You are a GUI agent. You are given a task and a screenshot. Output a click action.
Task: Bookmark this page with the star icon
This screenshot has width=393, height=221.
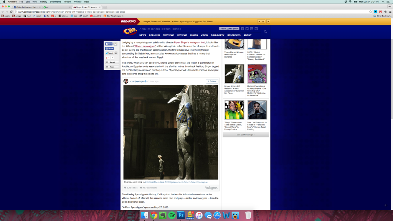[371, 12]
